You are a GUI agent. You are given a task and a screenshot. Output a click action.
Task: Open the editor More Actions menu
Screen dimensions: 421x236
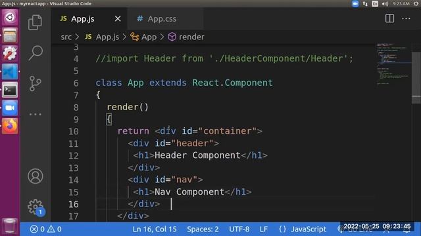(406, 18)
